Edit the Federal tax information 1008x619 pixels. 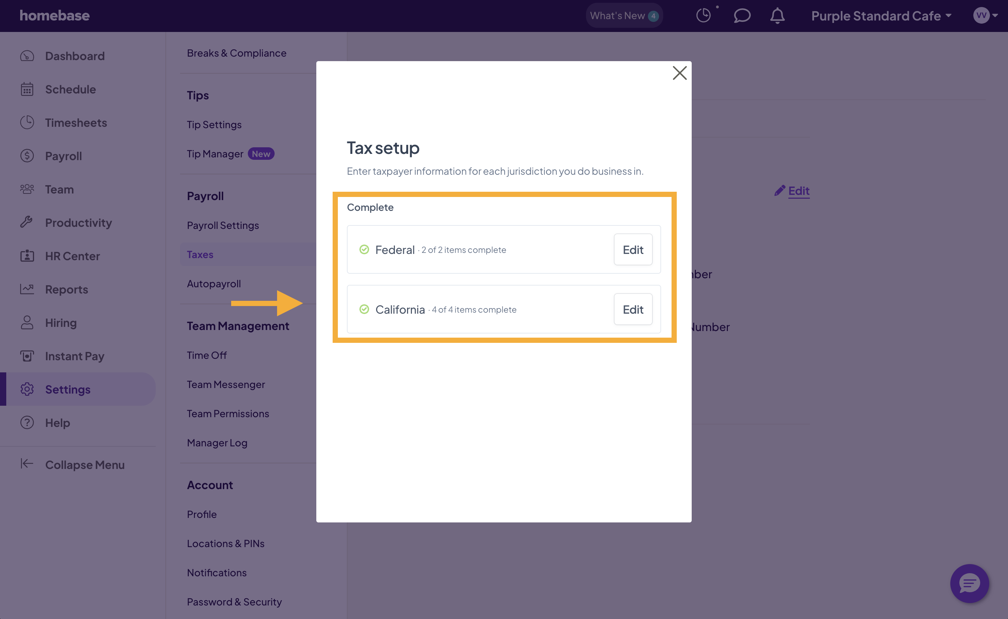click(633, 249)
